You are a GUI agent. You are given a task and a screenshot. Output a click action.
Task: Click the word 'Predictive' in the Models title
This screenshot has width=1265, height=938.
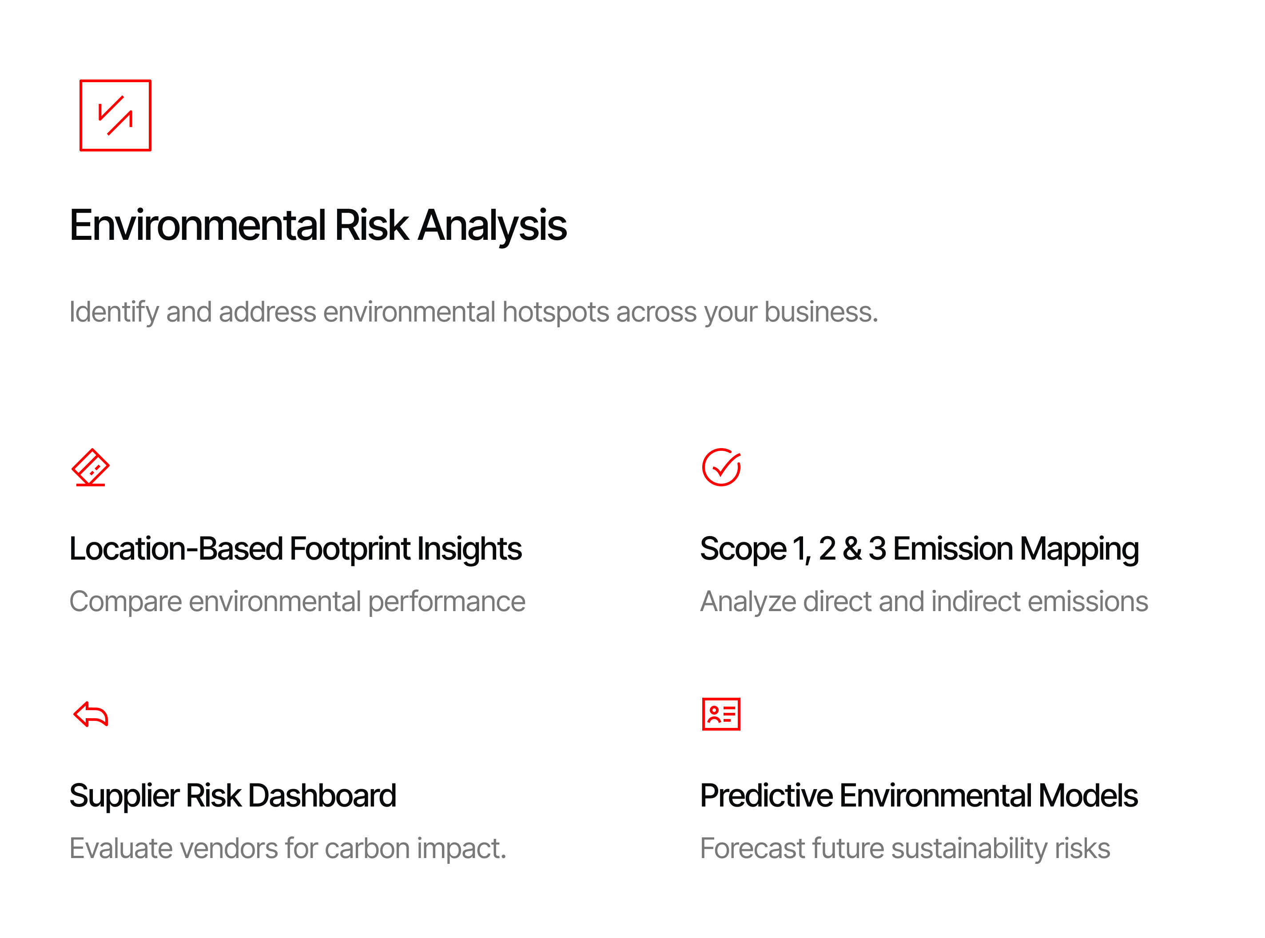point(767,795)
